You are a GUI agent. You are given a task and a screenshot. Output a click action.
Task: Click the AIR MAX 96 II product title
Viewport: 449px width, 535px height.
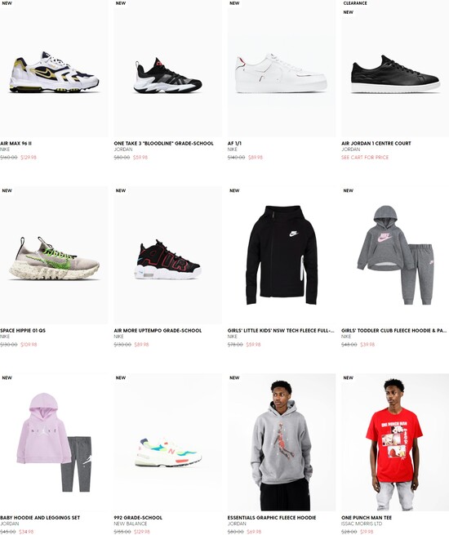16,143
